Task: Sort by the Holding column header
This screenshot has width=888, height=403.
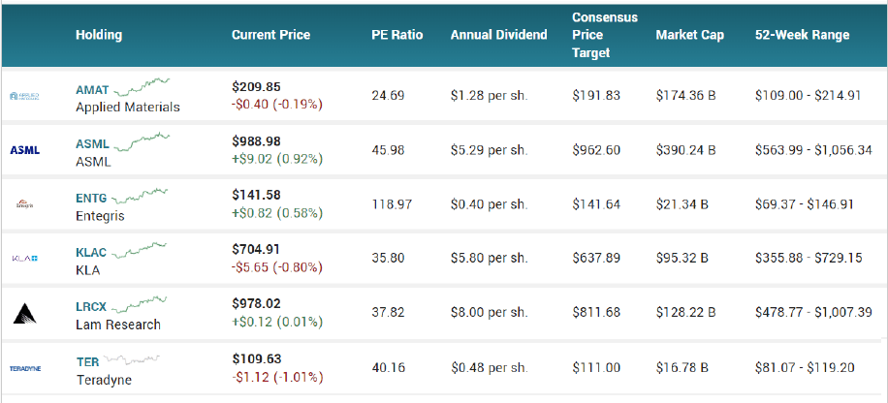Action: point(99,35)
